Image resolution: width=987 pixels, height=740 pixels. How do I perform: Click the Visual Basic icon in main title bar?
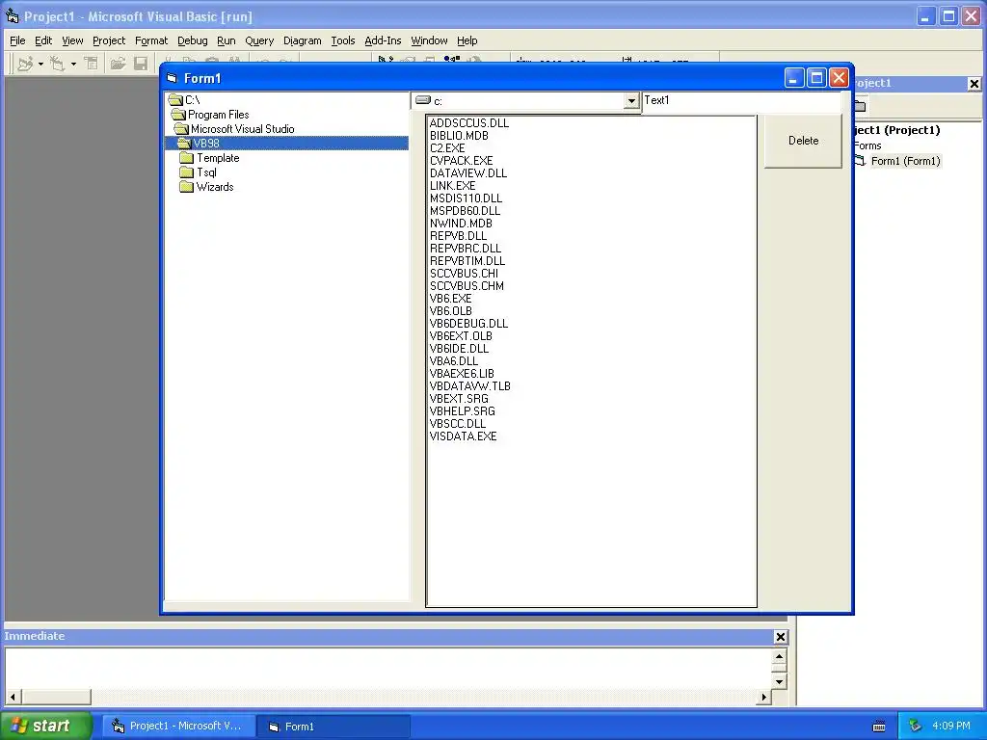point(12,15)
